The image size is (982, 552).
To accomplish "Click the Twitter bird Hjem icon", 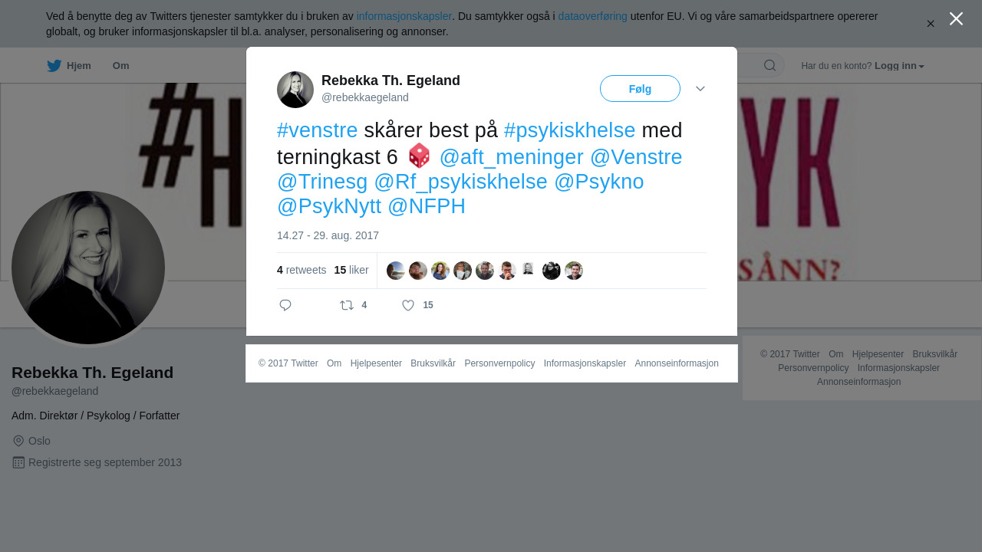I will coord(54,66).
